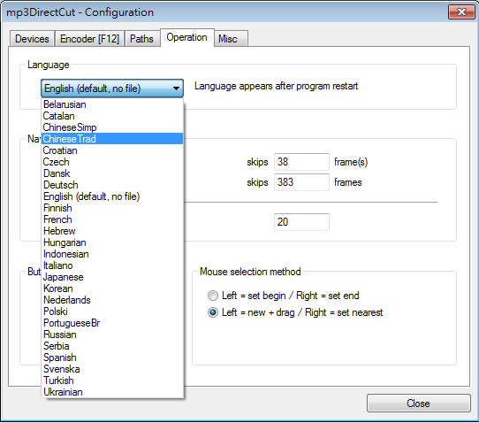Click the Close button
Screen dimensions: 479x423
[419, 404]
